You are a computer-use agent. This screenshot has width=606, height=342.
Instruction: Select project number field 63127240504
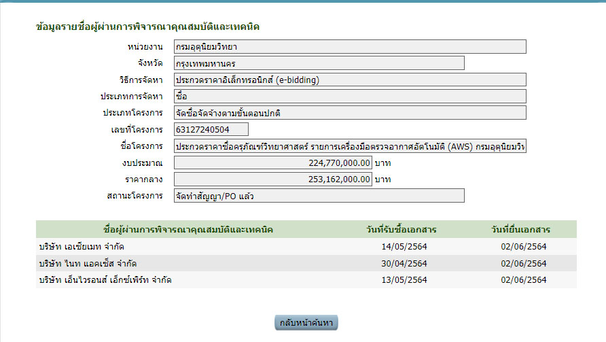(x=211, y=129)
